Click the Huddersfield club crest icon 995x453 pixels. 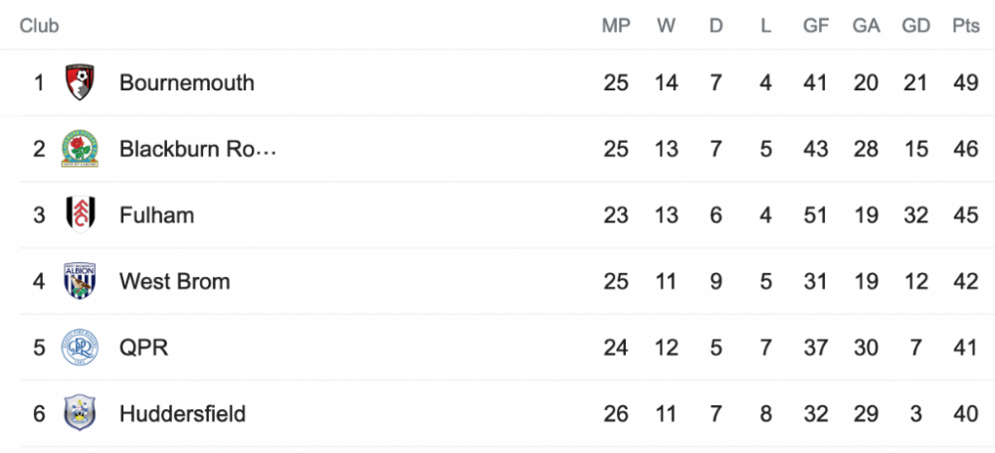tap(79, 413)
